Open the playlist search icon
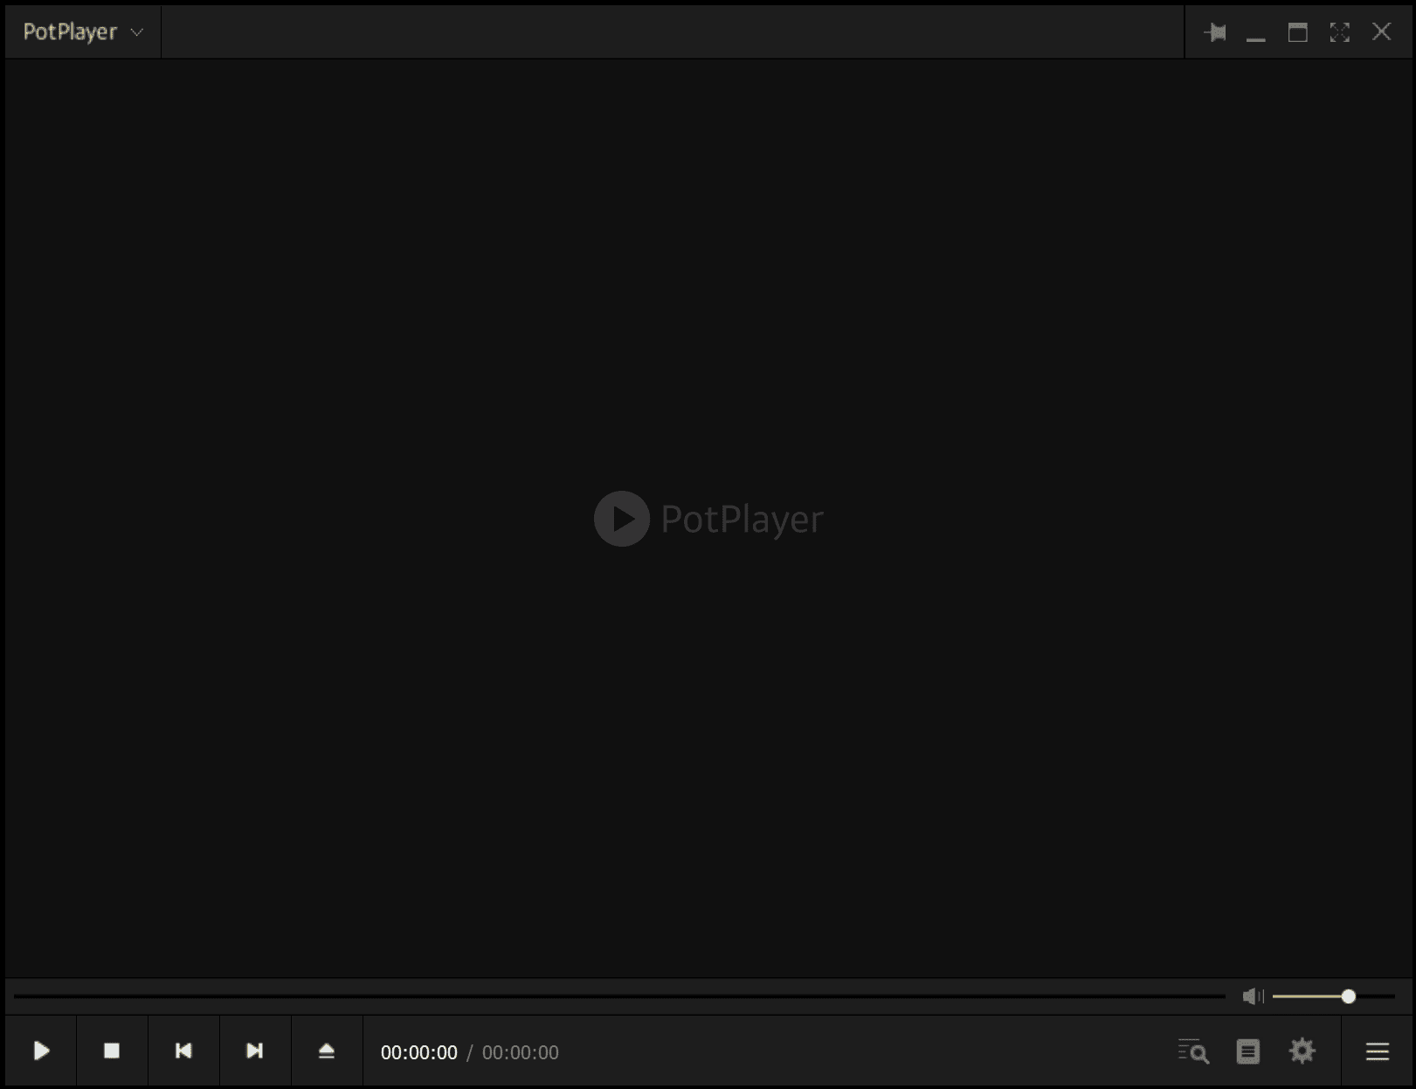The height and width of the screenshot is (1089, 1416). (1193, 1051)
